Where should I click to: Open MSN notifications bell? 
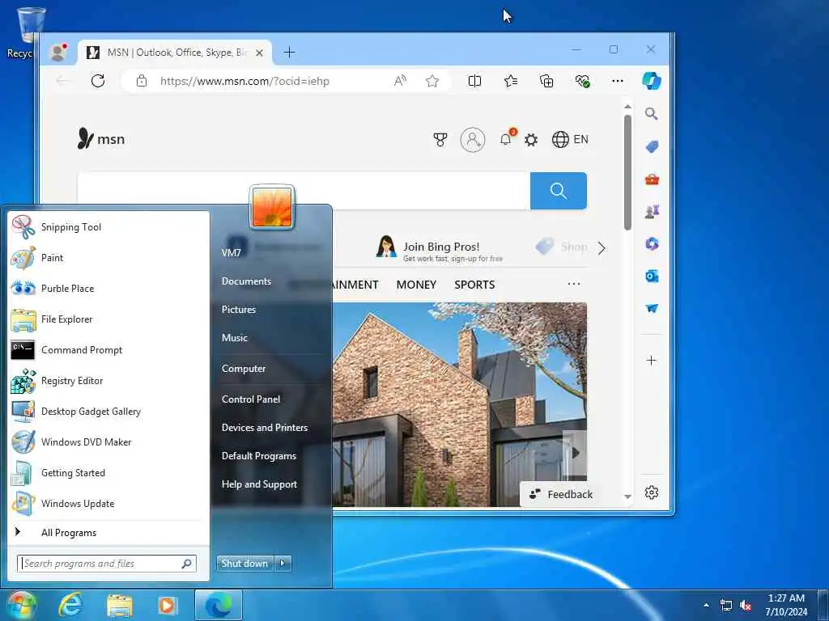(x=506, y=139)
